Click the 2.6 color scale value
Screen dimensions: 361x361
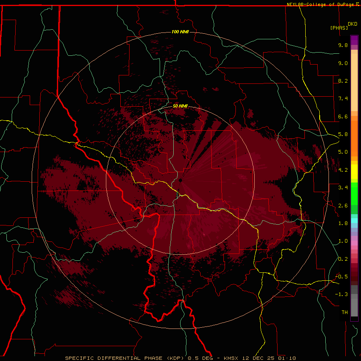click(343, 206)
